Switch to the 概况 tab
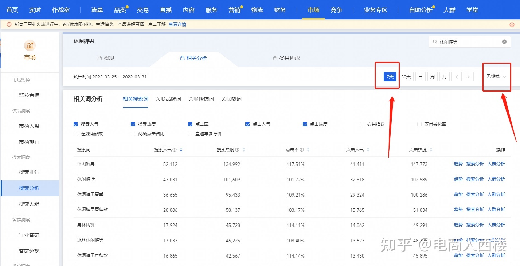 106,58
